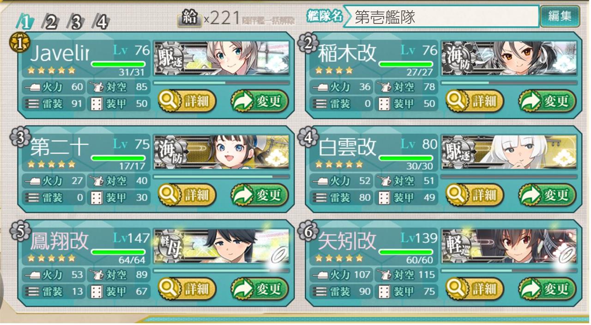Click 変更 for 鳳翔改
The image size is (591, 325).
(260, 289)
